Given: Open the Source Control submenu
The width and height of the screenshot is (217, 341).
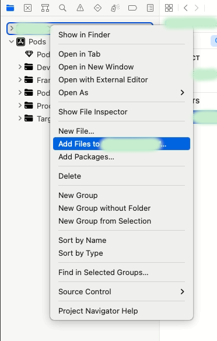Looking at the screenshot, I should 121,291.
